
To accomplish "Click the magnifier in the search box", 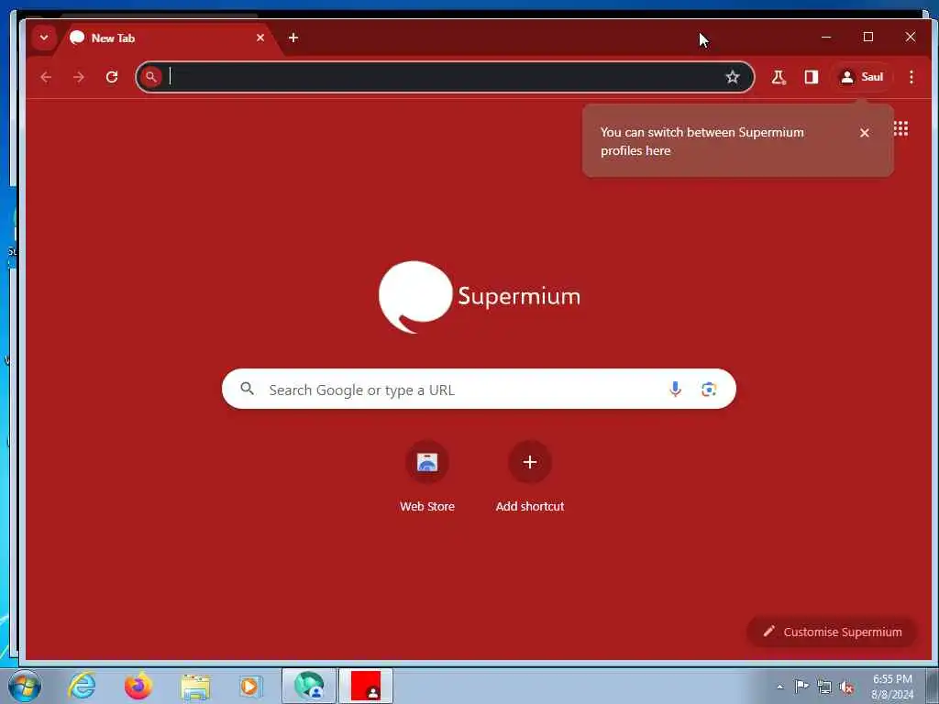I will click(x=248, y=389).
